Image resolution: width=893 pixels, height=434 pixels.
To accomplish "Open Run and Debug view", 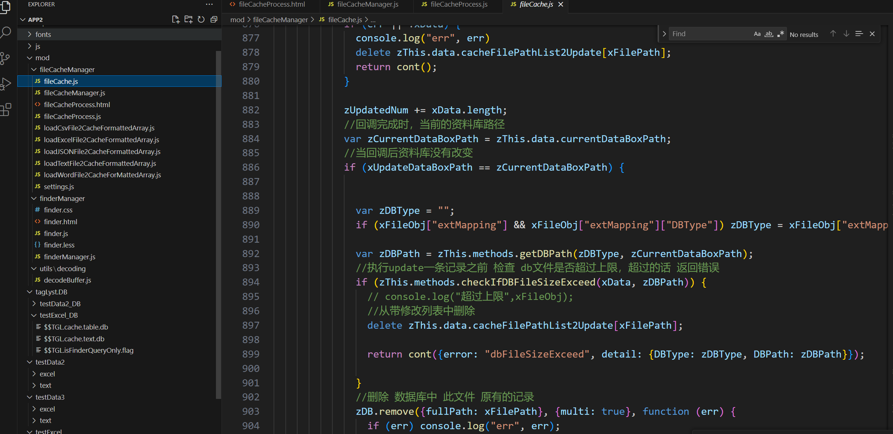I will point(6,84).
